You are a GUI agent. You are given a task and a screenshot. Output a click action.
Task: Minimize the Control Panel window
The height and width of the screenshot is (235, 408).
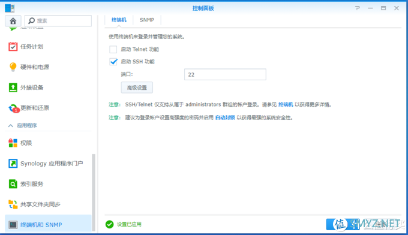370,8
